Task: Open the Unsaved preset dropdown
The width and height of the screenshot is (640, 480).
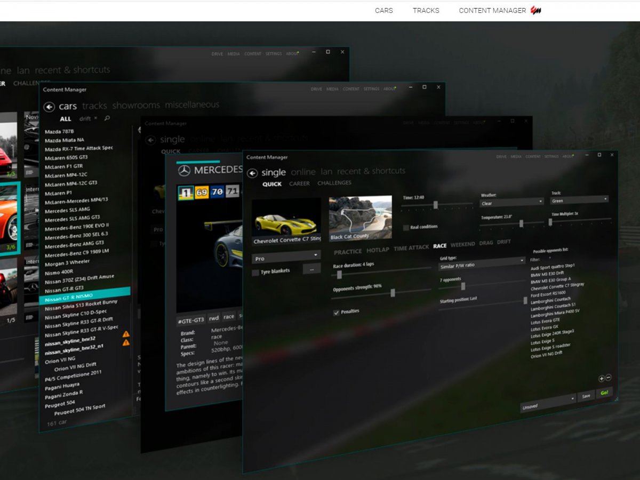Action: point(548,404)
